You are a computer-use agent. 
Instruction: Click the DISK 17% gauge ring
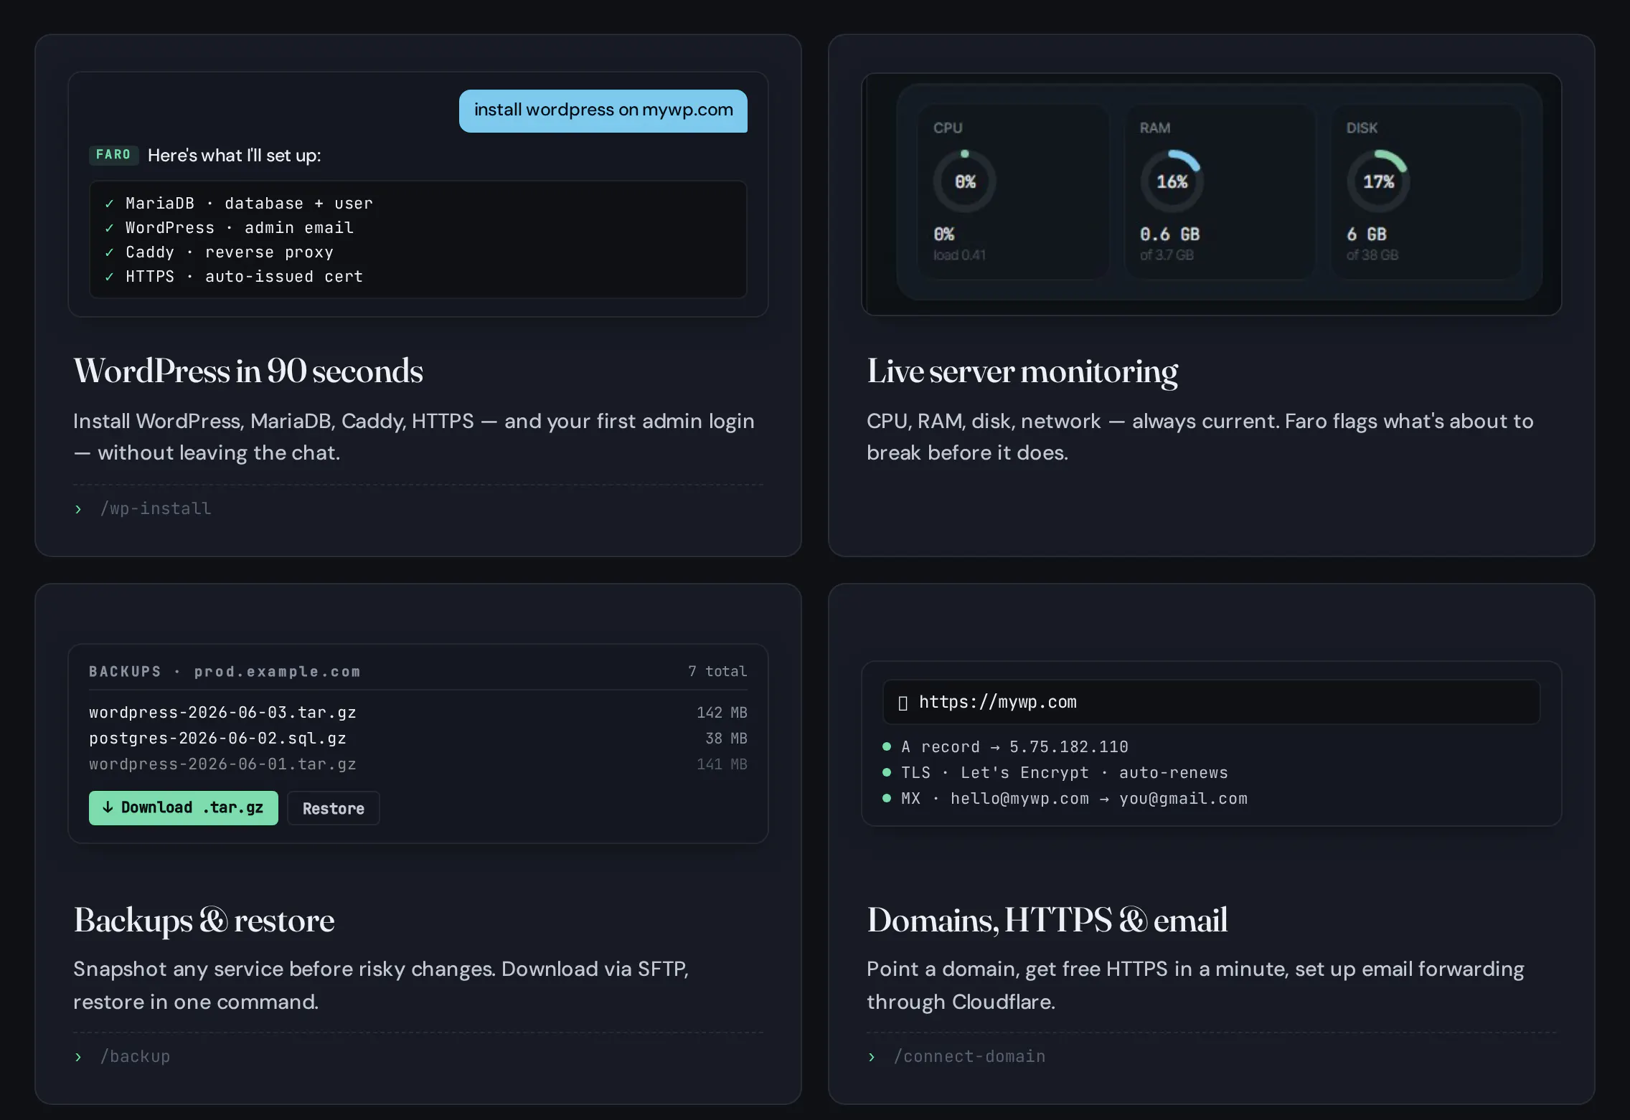coord(1378,181)
